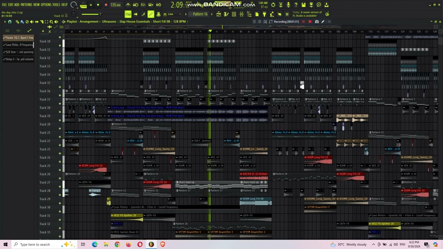Toggle the Pat/Song mode switch

[83, 5]
